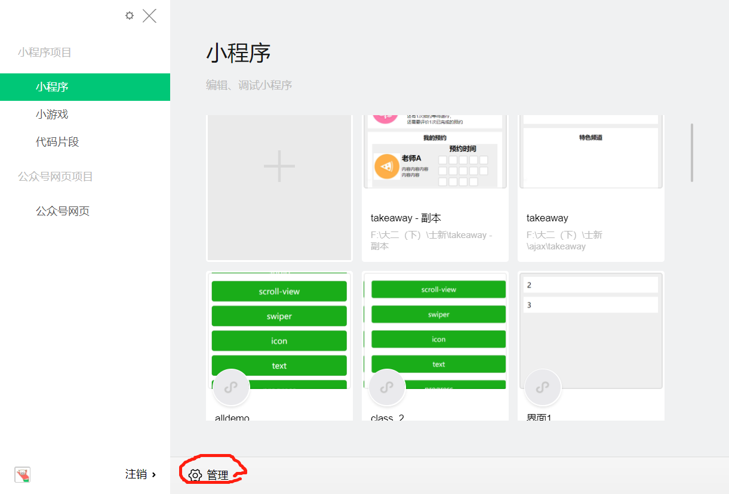Select the 小程序 menu item
This screenshot has width=729, height=494.
tap(85, 87)
